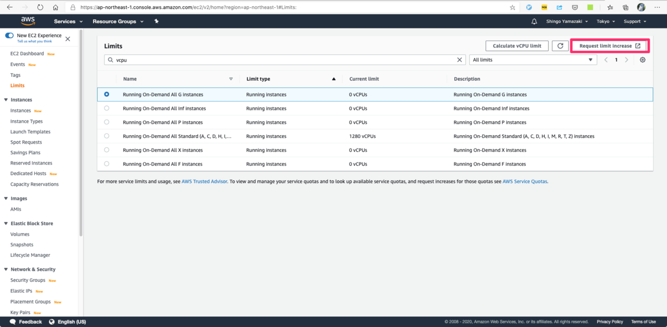
Task: Open Spot Requests in the sidebar
Action: [26, 142]
